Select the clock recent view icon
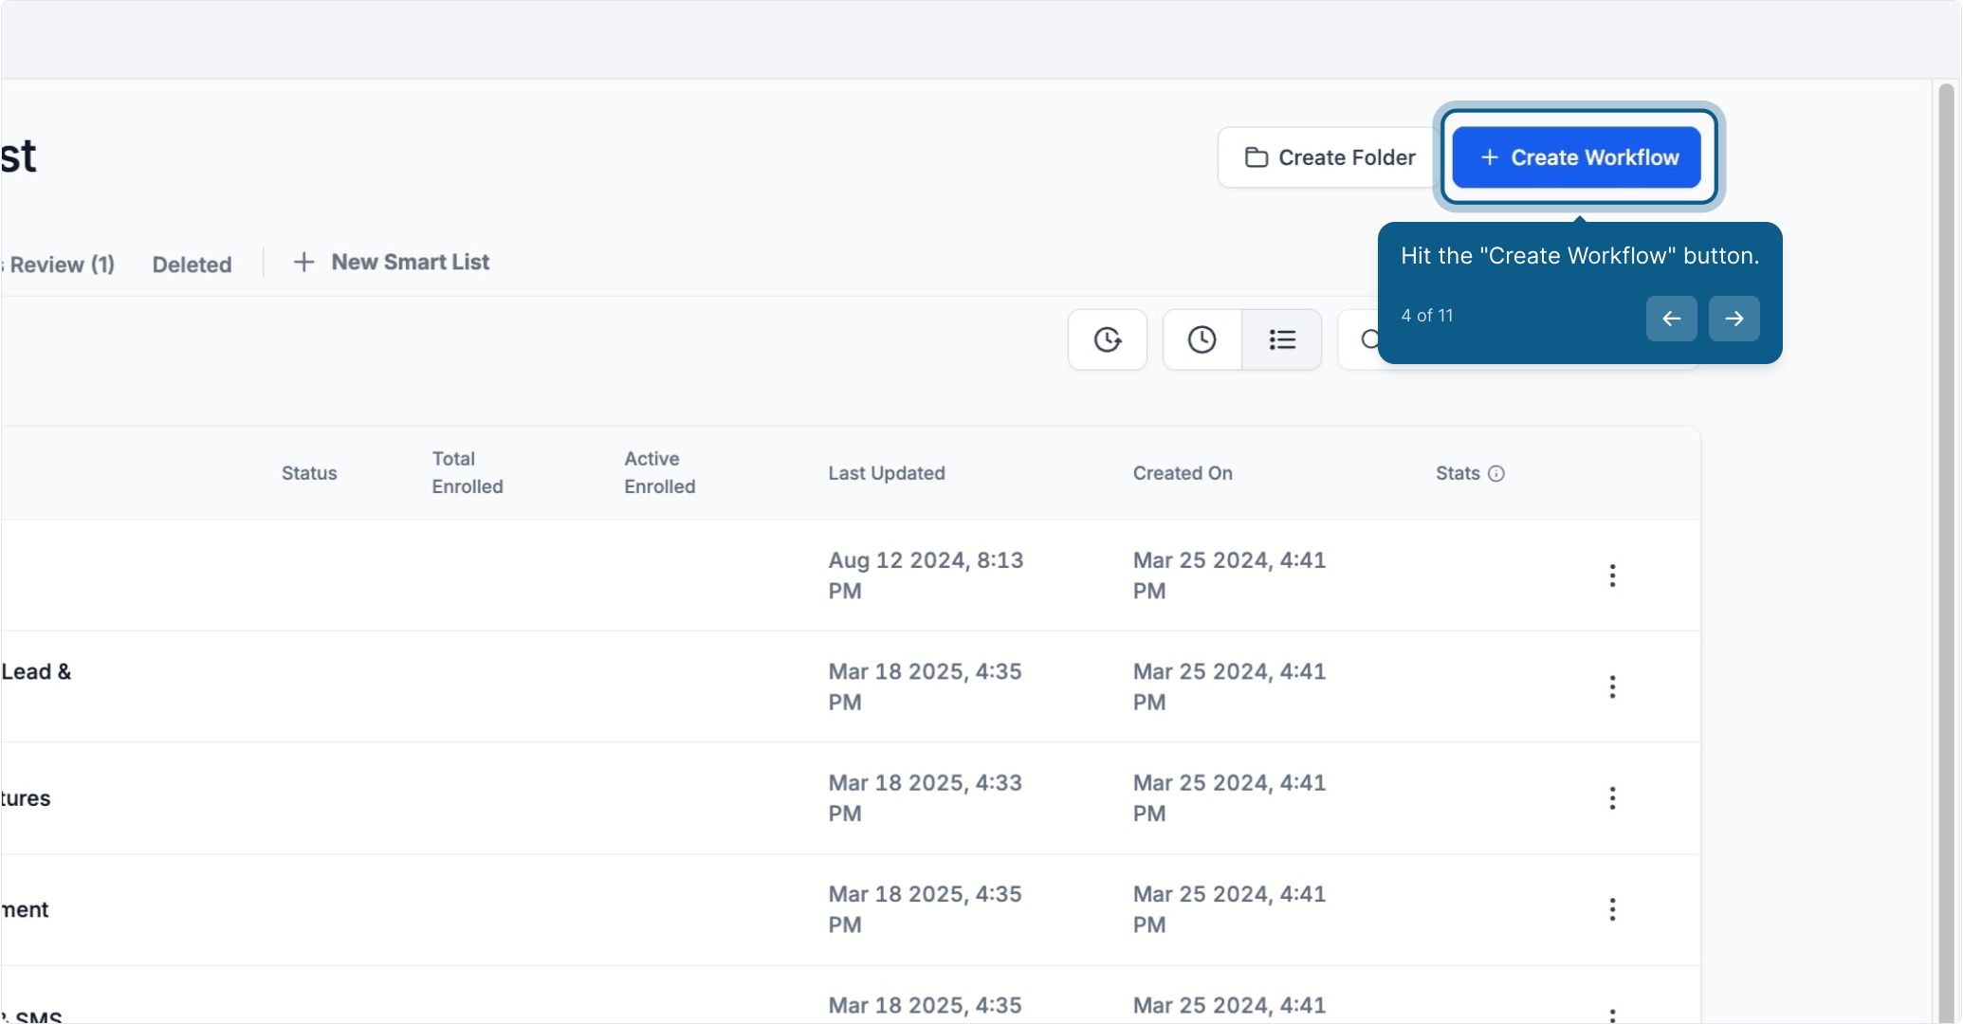 1202,339
